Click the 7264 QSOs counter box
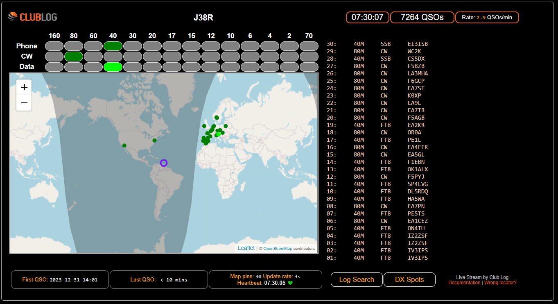This screenshot has width=558, height=304. tap(422, 17)
